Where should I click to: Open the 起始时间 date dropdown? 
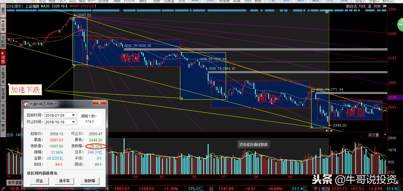74,115
